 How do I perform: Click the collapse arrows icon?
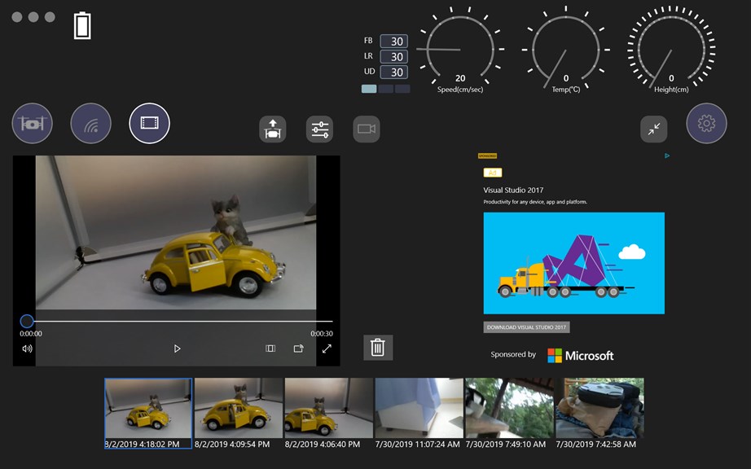[x=653, y=129]
